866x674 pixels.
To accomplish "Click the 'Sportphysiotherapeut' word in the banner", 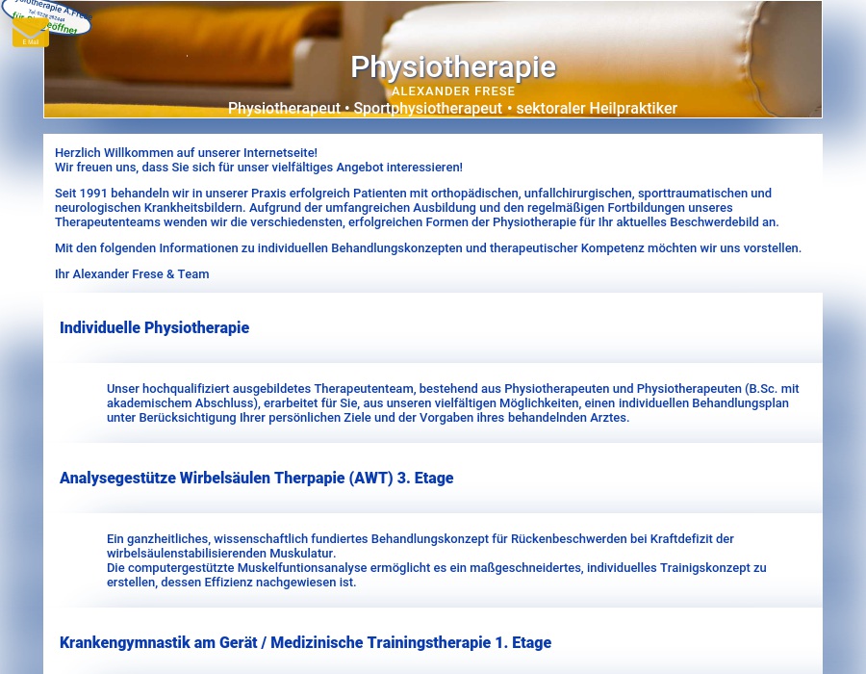I will tap(427, 109).
